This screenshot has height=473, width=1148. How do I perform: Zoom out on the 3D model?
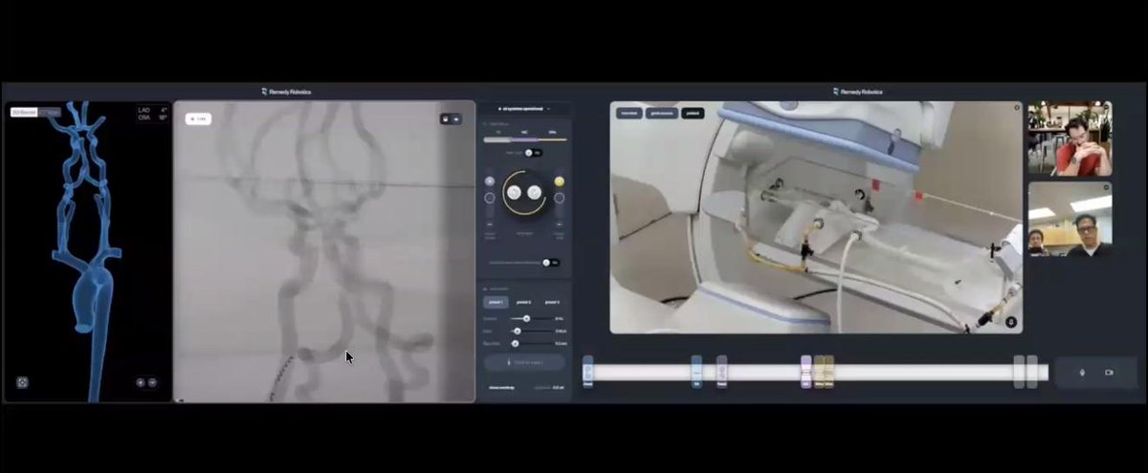152,382
